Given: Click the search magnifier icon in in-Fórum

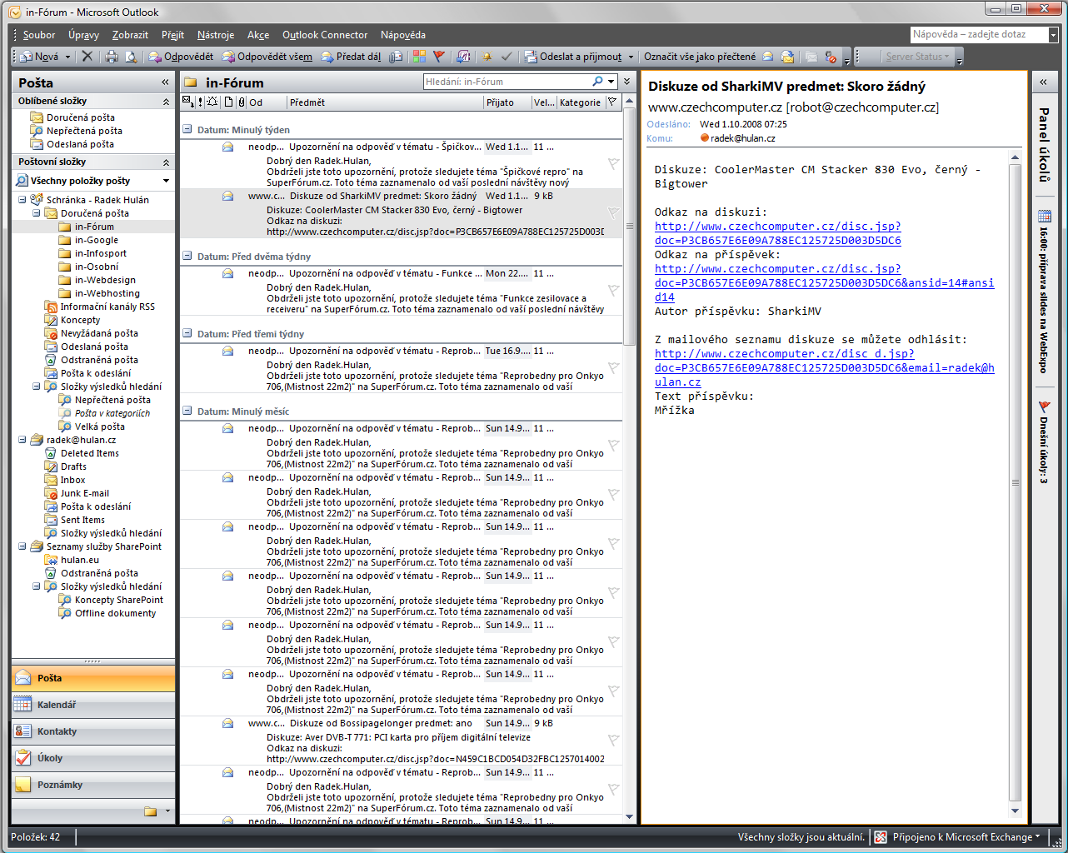Looking at the screenshot, I should (597, 82).
